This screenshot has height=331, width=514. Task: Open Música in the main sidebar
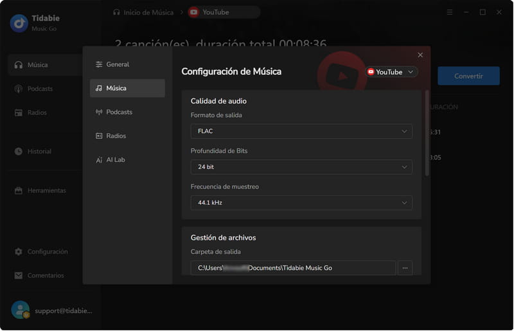coord(45,65)
